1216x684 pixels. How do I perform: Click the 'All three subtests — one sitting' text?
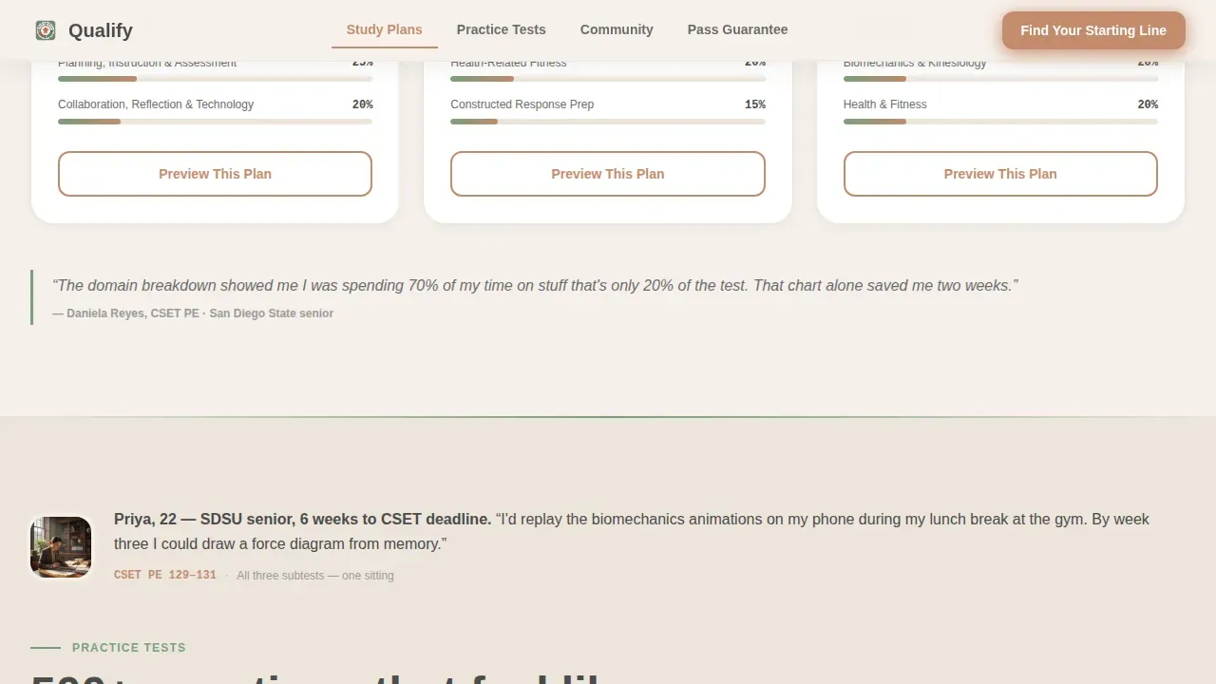(x=315, y=576)
